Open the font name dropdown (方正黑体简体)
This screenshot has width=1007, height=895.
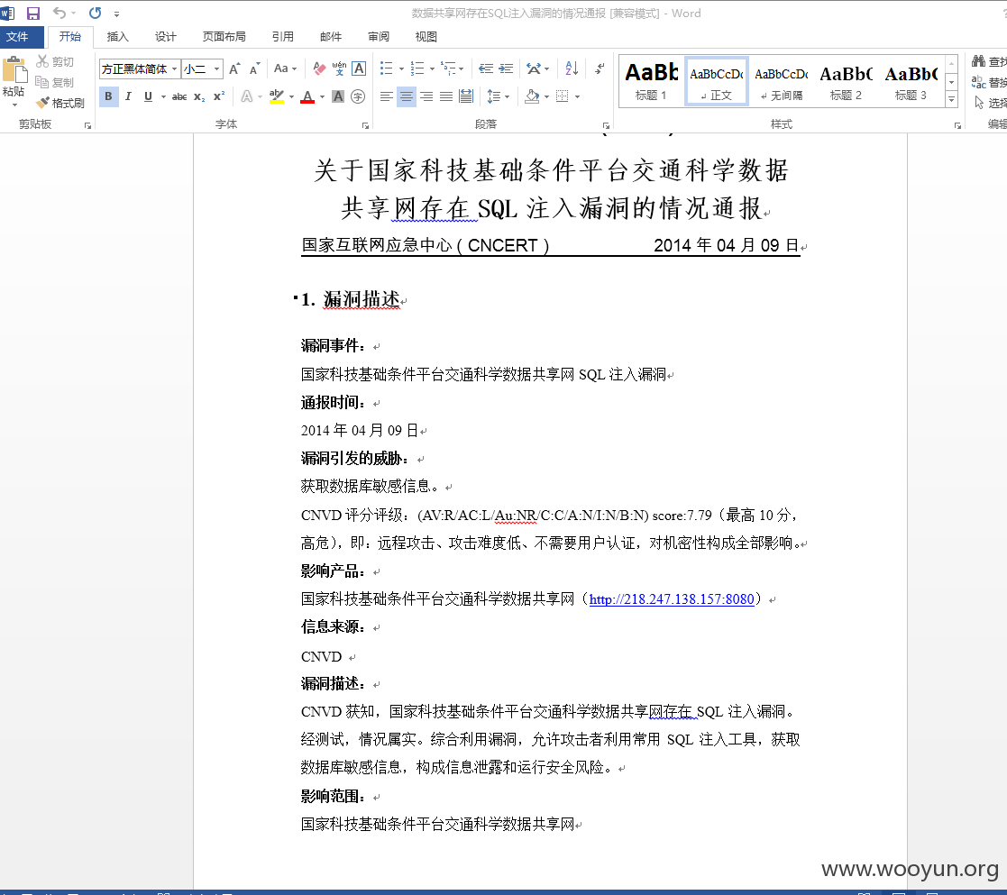coord(174,68)
